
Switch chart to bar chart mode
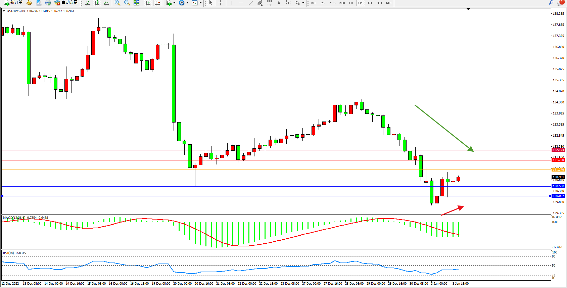point(88,3)
